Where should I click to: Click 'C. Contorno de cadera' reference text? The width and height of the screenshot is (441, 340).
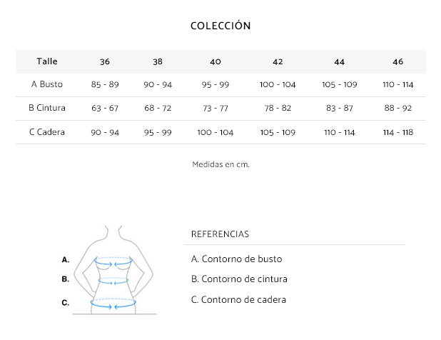point(238,300)
